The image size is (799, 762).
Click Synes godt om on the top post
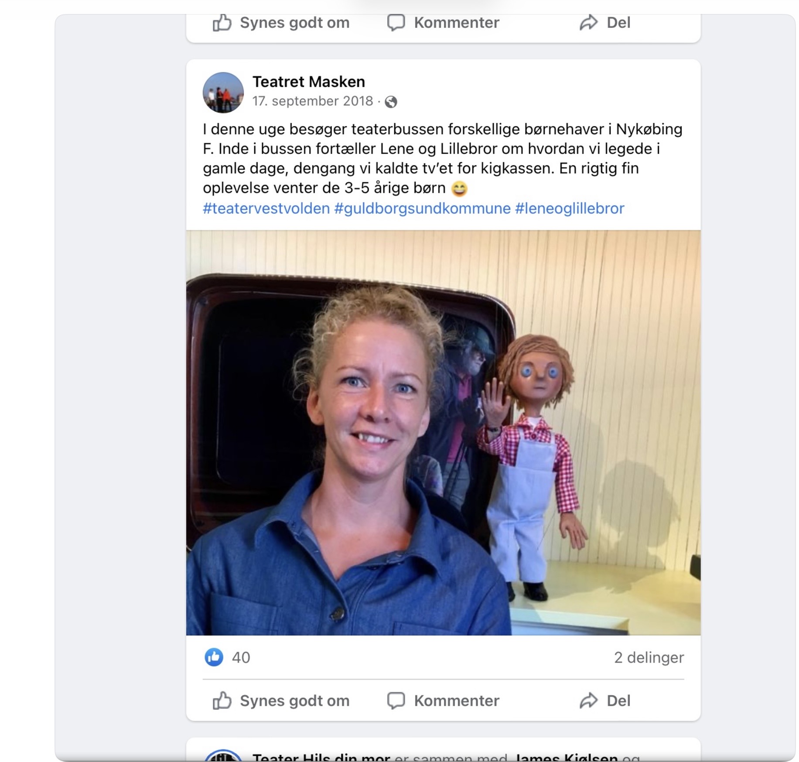281,23
